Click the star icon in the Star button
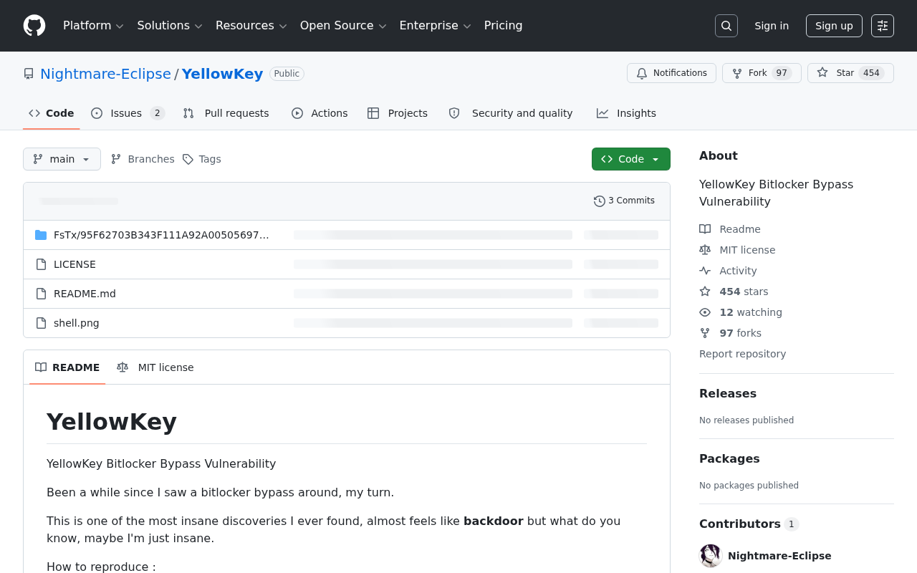 coord(822,73)
